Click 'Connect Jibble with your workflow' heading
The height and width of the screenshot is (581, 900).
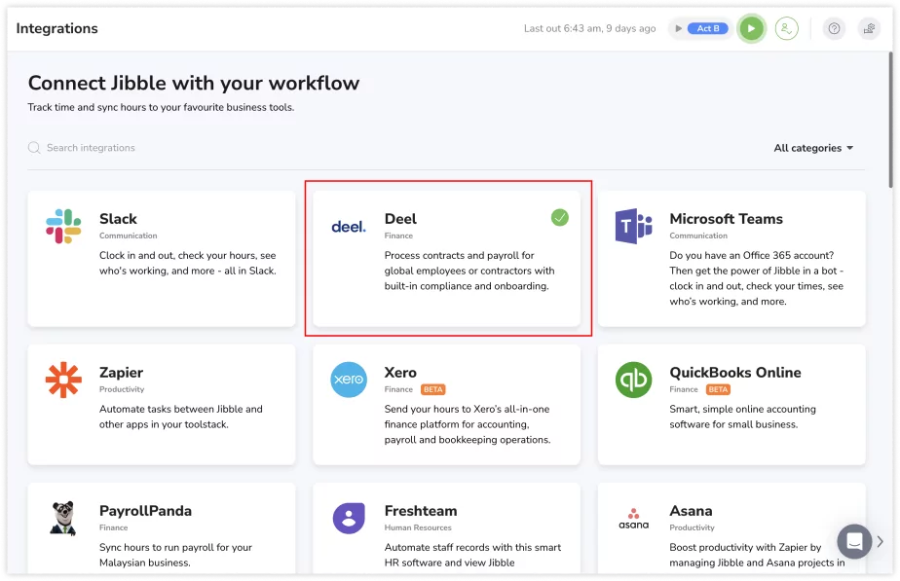click(x=194, y=83)
